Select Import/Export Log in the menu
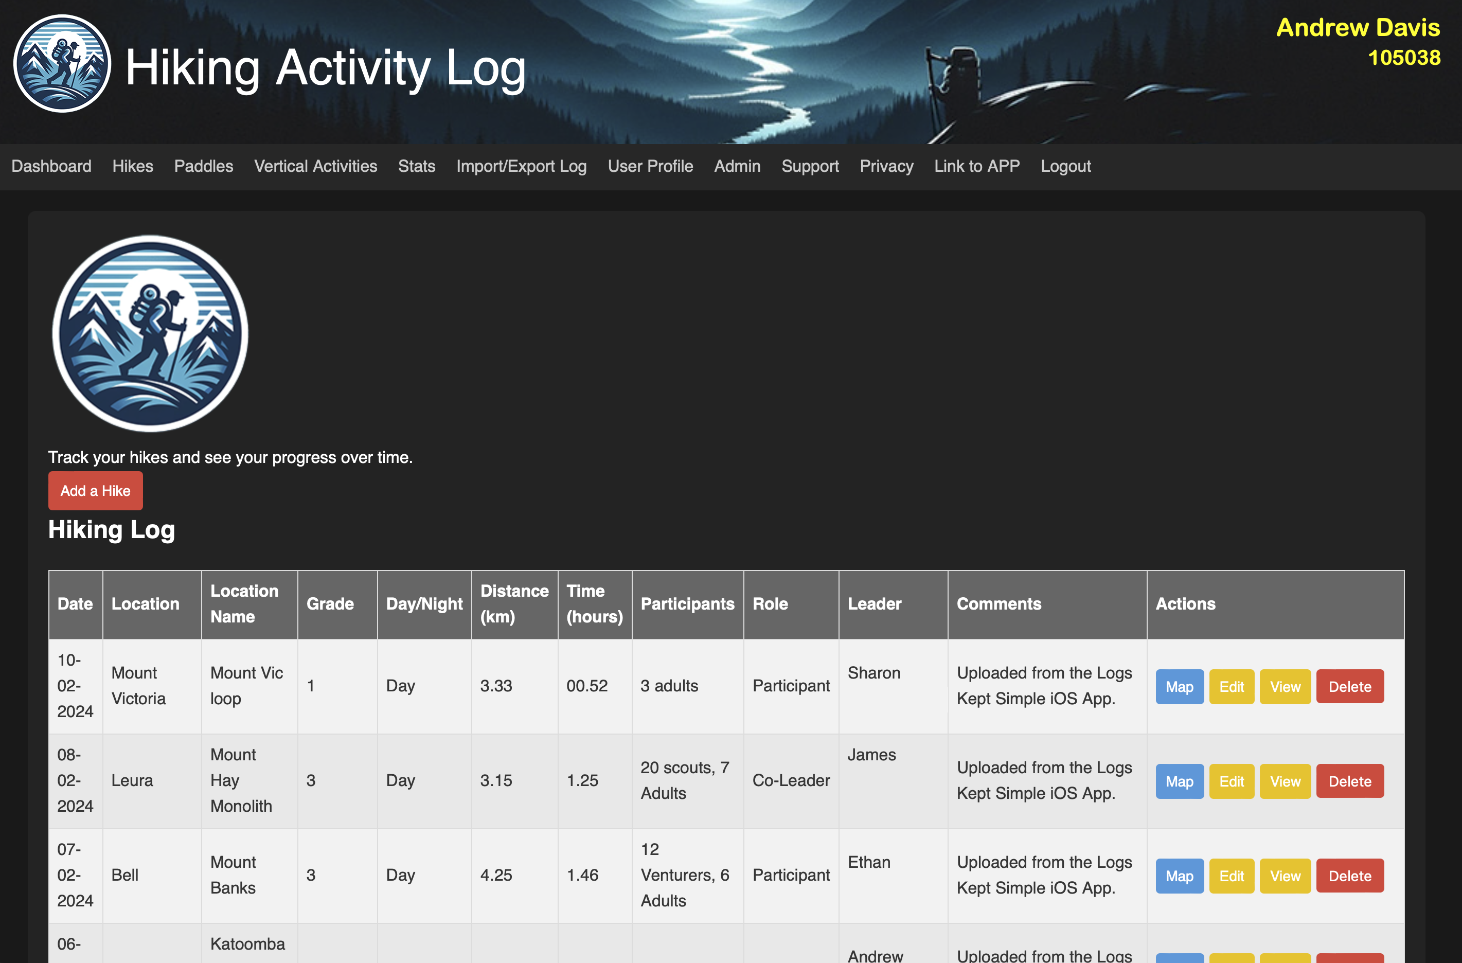The height and width of the screenshot is (963, 1462). pos(521,167)
